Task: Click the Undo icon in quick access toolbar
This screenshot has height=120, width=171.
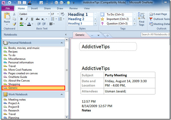Action: [14, 3]
